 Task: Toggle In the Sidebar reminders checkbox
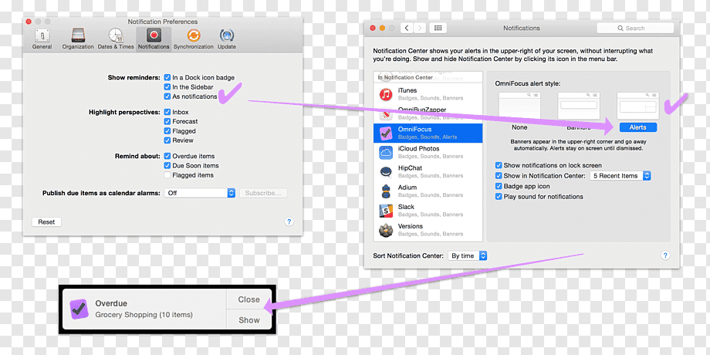click(167, 87)
